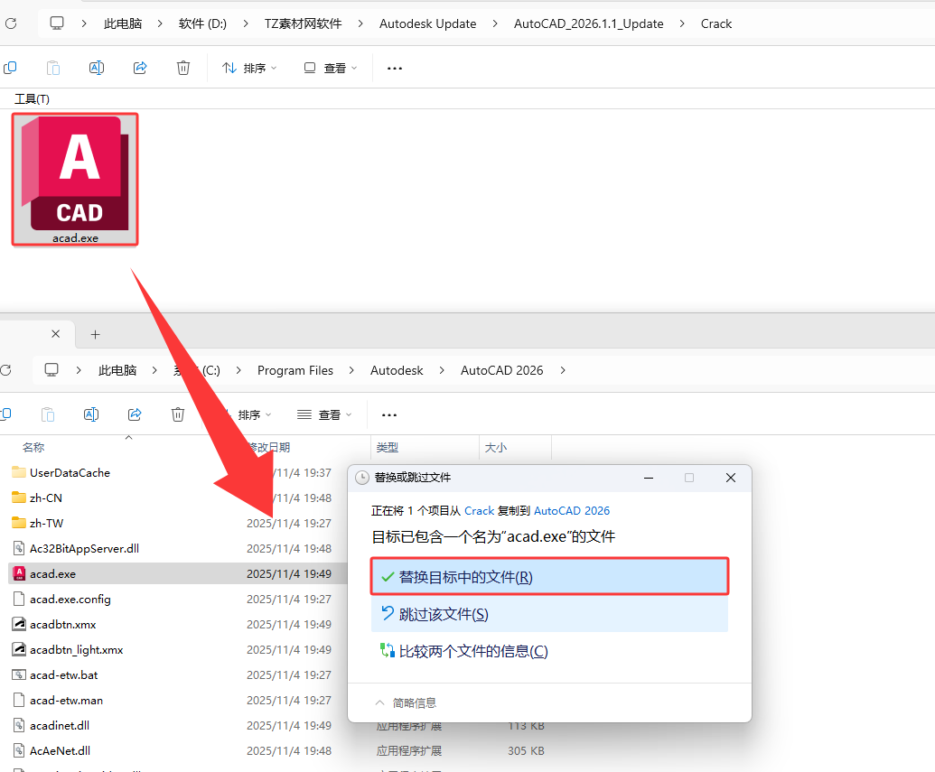This screenshot has width=935, height=772.
Task: Go to 此电脑 in the Crack window breadcrumb
Action: click(123, 23)
